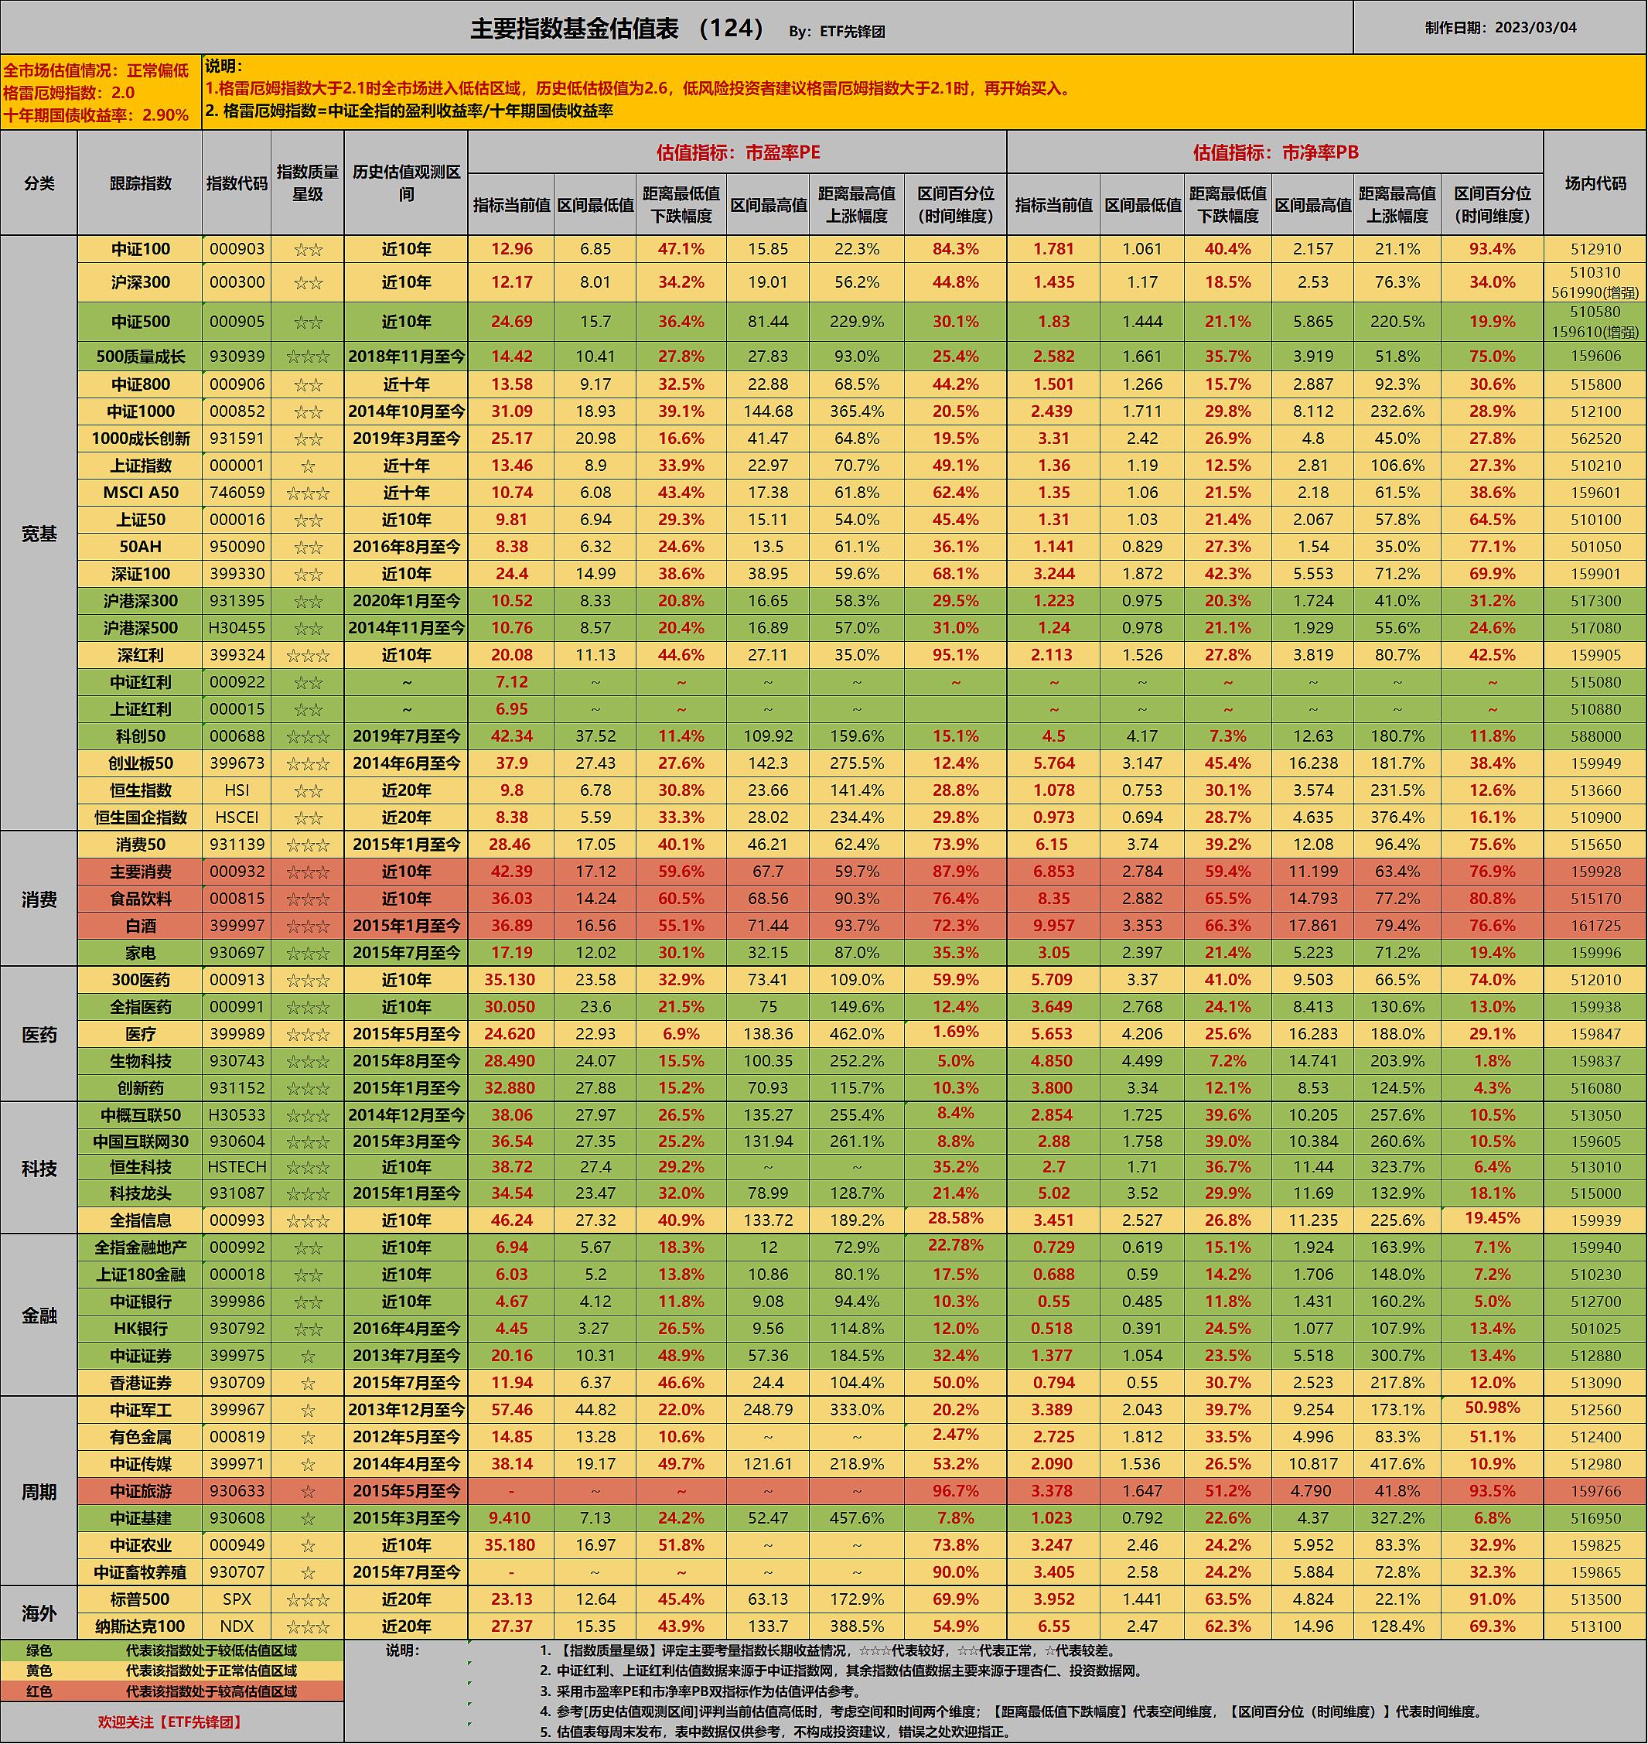Screen dimensions: 1648x1744
Task: Select the 格雷厄姆指数：2.0 text
Action: (70, 92)
